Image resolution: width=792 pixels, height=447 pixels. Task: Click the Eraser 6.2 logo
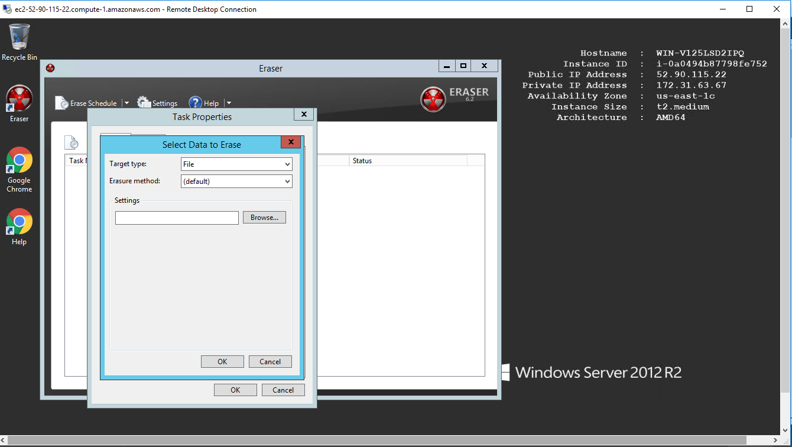point(454,99)
